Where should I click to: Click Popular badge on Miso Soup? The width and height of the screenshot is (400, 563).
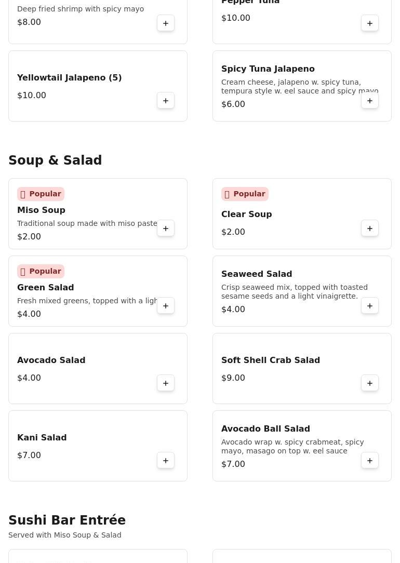(41, 194)
